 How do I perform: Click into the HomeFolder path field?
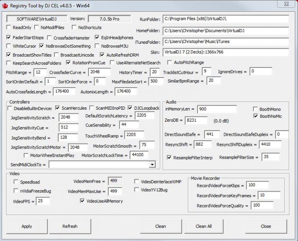[x=226, y=31]
